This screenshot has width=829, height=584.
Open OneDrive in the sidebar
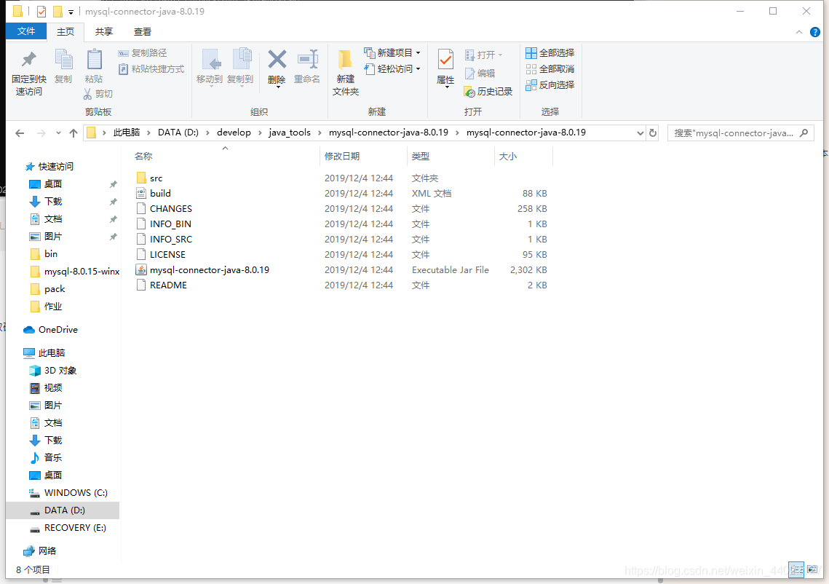[57, 330]
